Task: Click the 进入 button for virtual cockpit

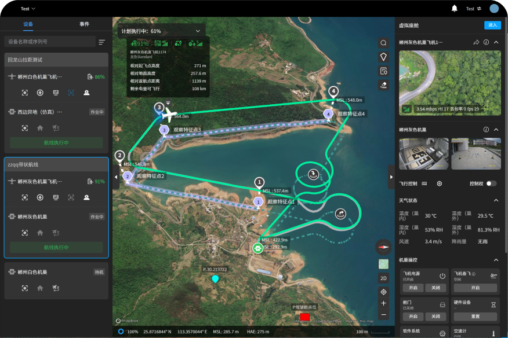Action: coord(492,25)
